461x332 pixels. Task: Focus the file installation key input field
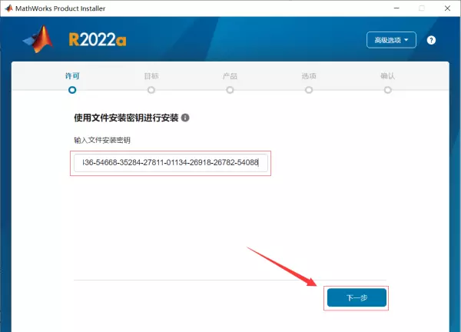pyautogui.click(x=171, y=163)
